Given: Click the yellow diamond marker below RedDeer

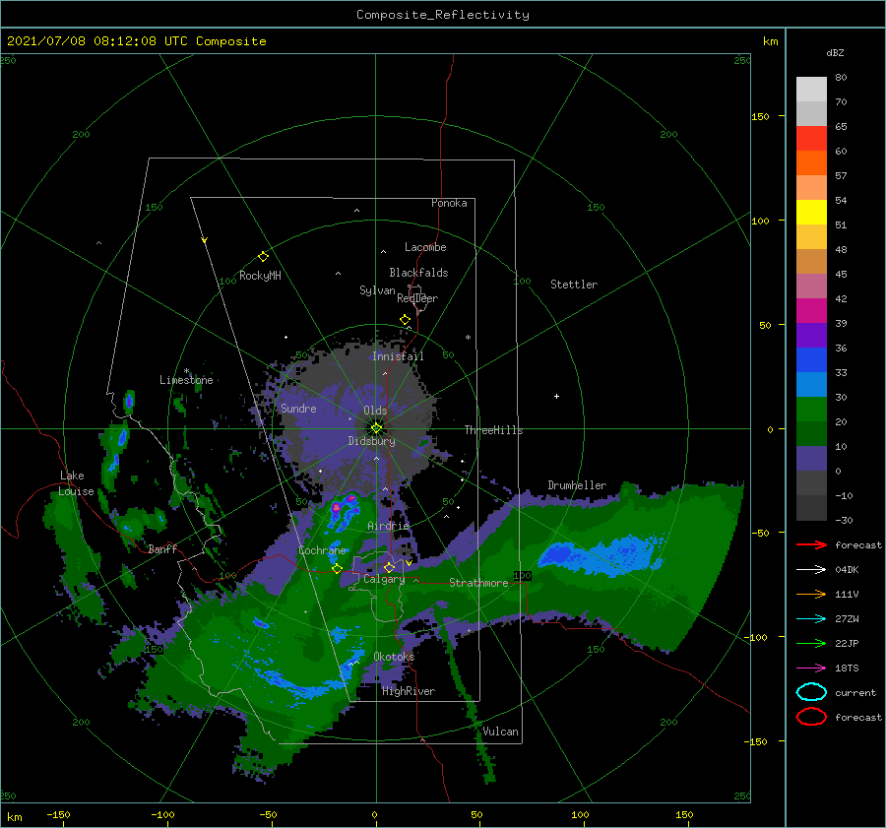Looking at the screenshot, I should 405,320.
